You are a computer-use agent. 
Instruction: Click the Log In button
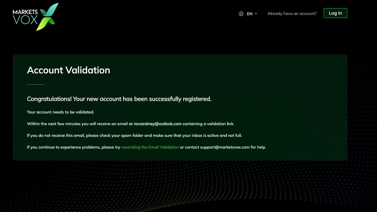335,13
